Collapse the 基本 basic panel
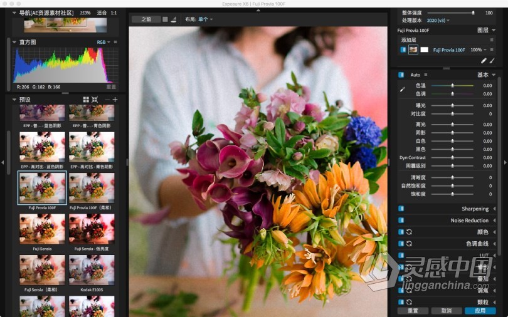The width and height of the screenshot is (508, 317). [x=494, y=75]
